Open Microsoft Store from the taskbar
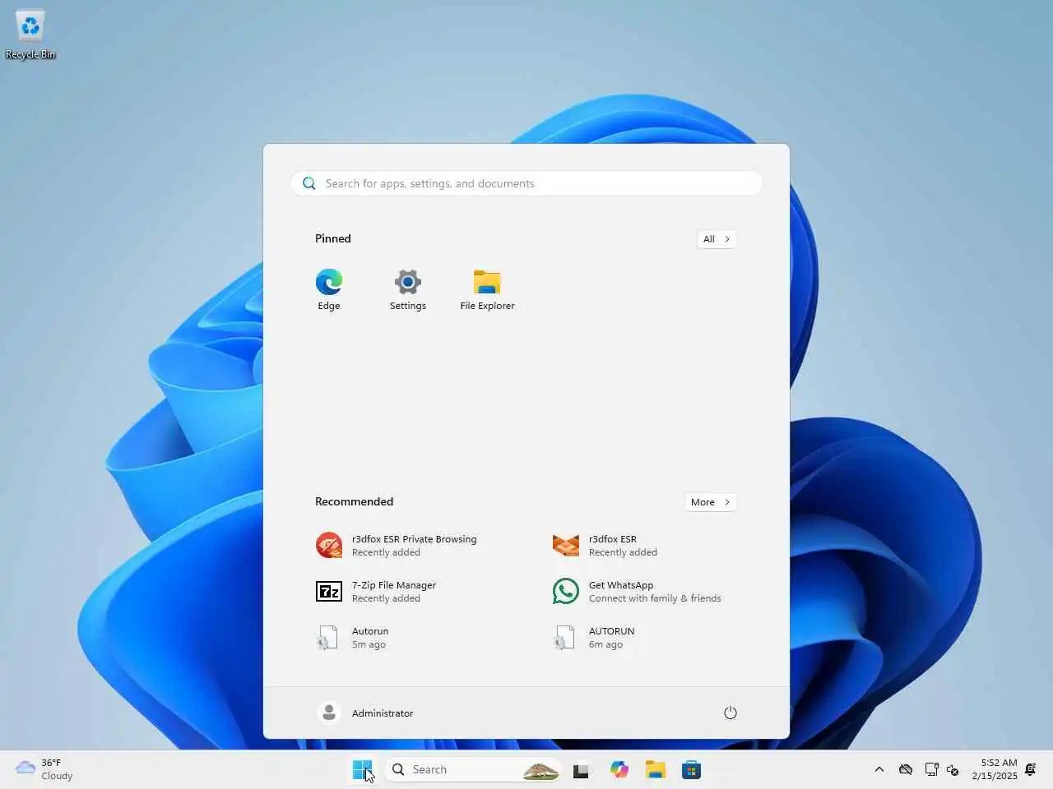The height and width of the screenshot is (789, 1053). pos(692,770)
